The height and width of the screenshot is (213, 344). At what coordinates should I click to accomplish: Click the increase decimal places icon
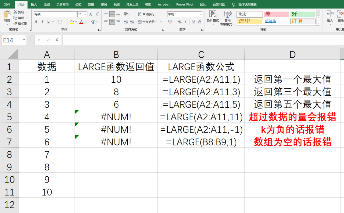[x=193, y=22]
